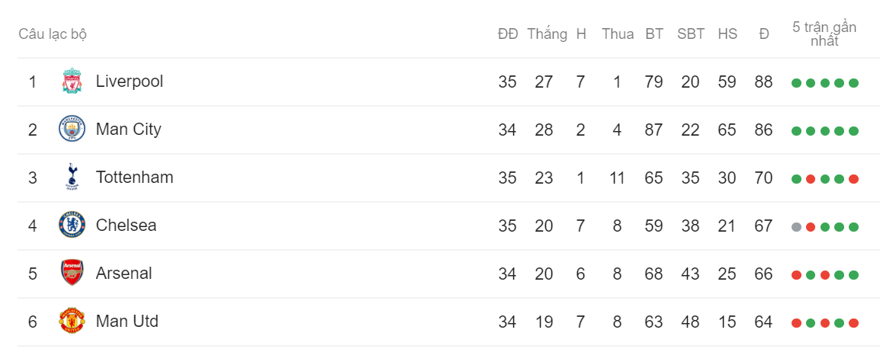Click the '5 trận gần nhất' header
Image resolution: width=880 pixels, height=349 pixels.
824,34
